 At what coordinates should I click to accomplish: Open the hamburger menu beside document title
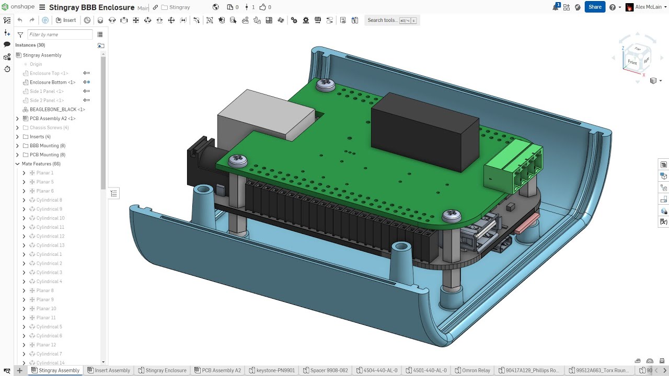[42, 7]
